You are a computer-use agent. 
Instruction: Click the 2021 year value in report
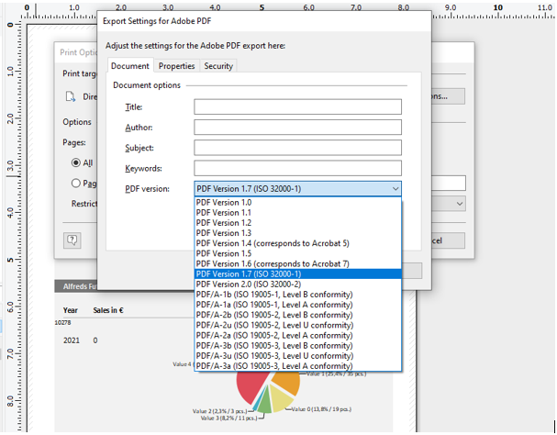[x=72, y=340]
